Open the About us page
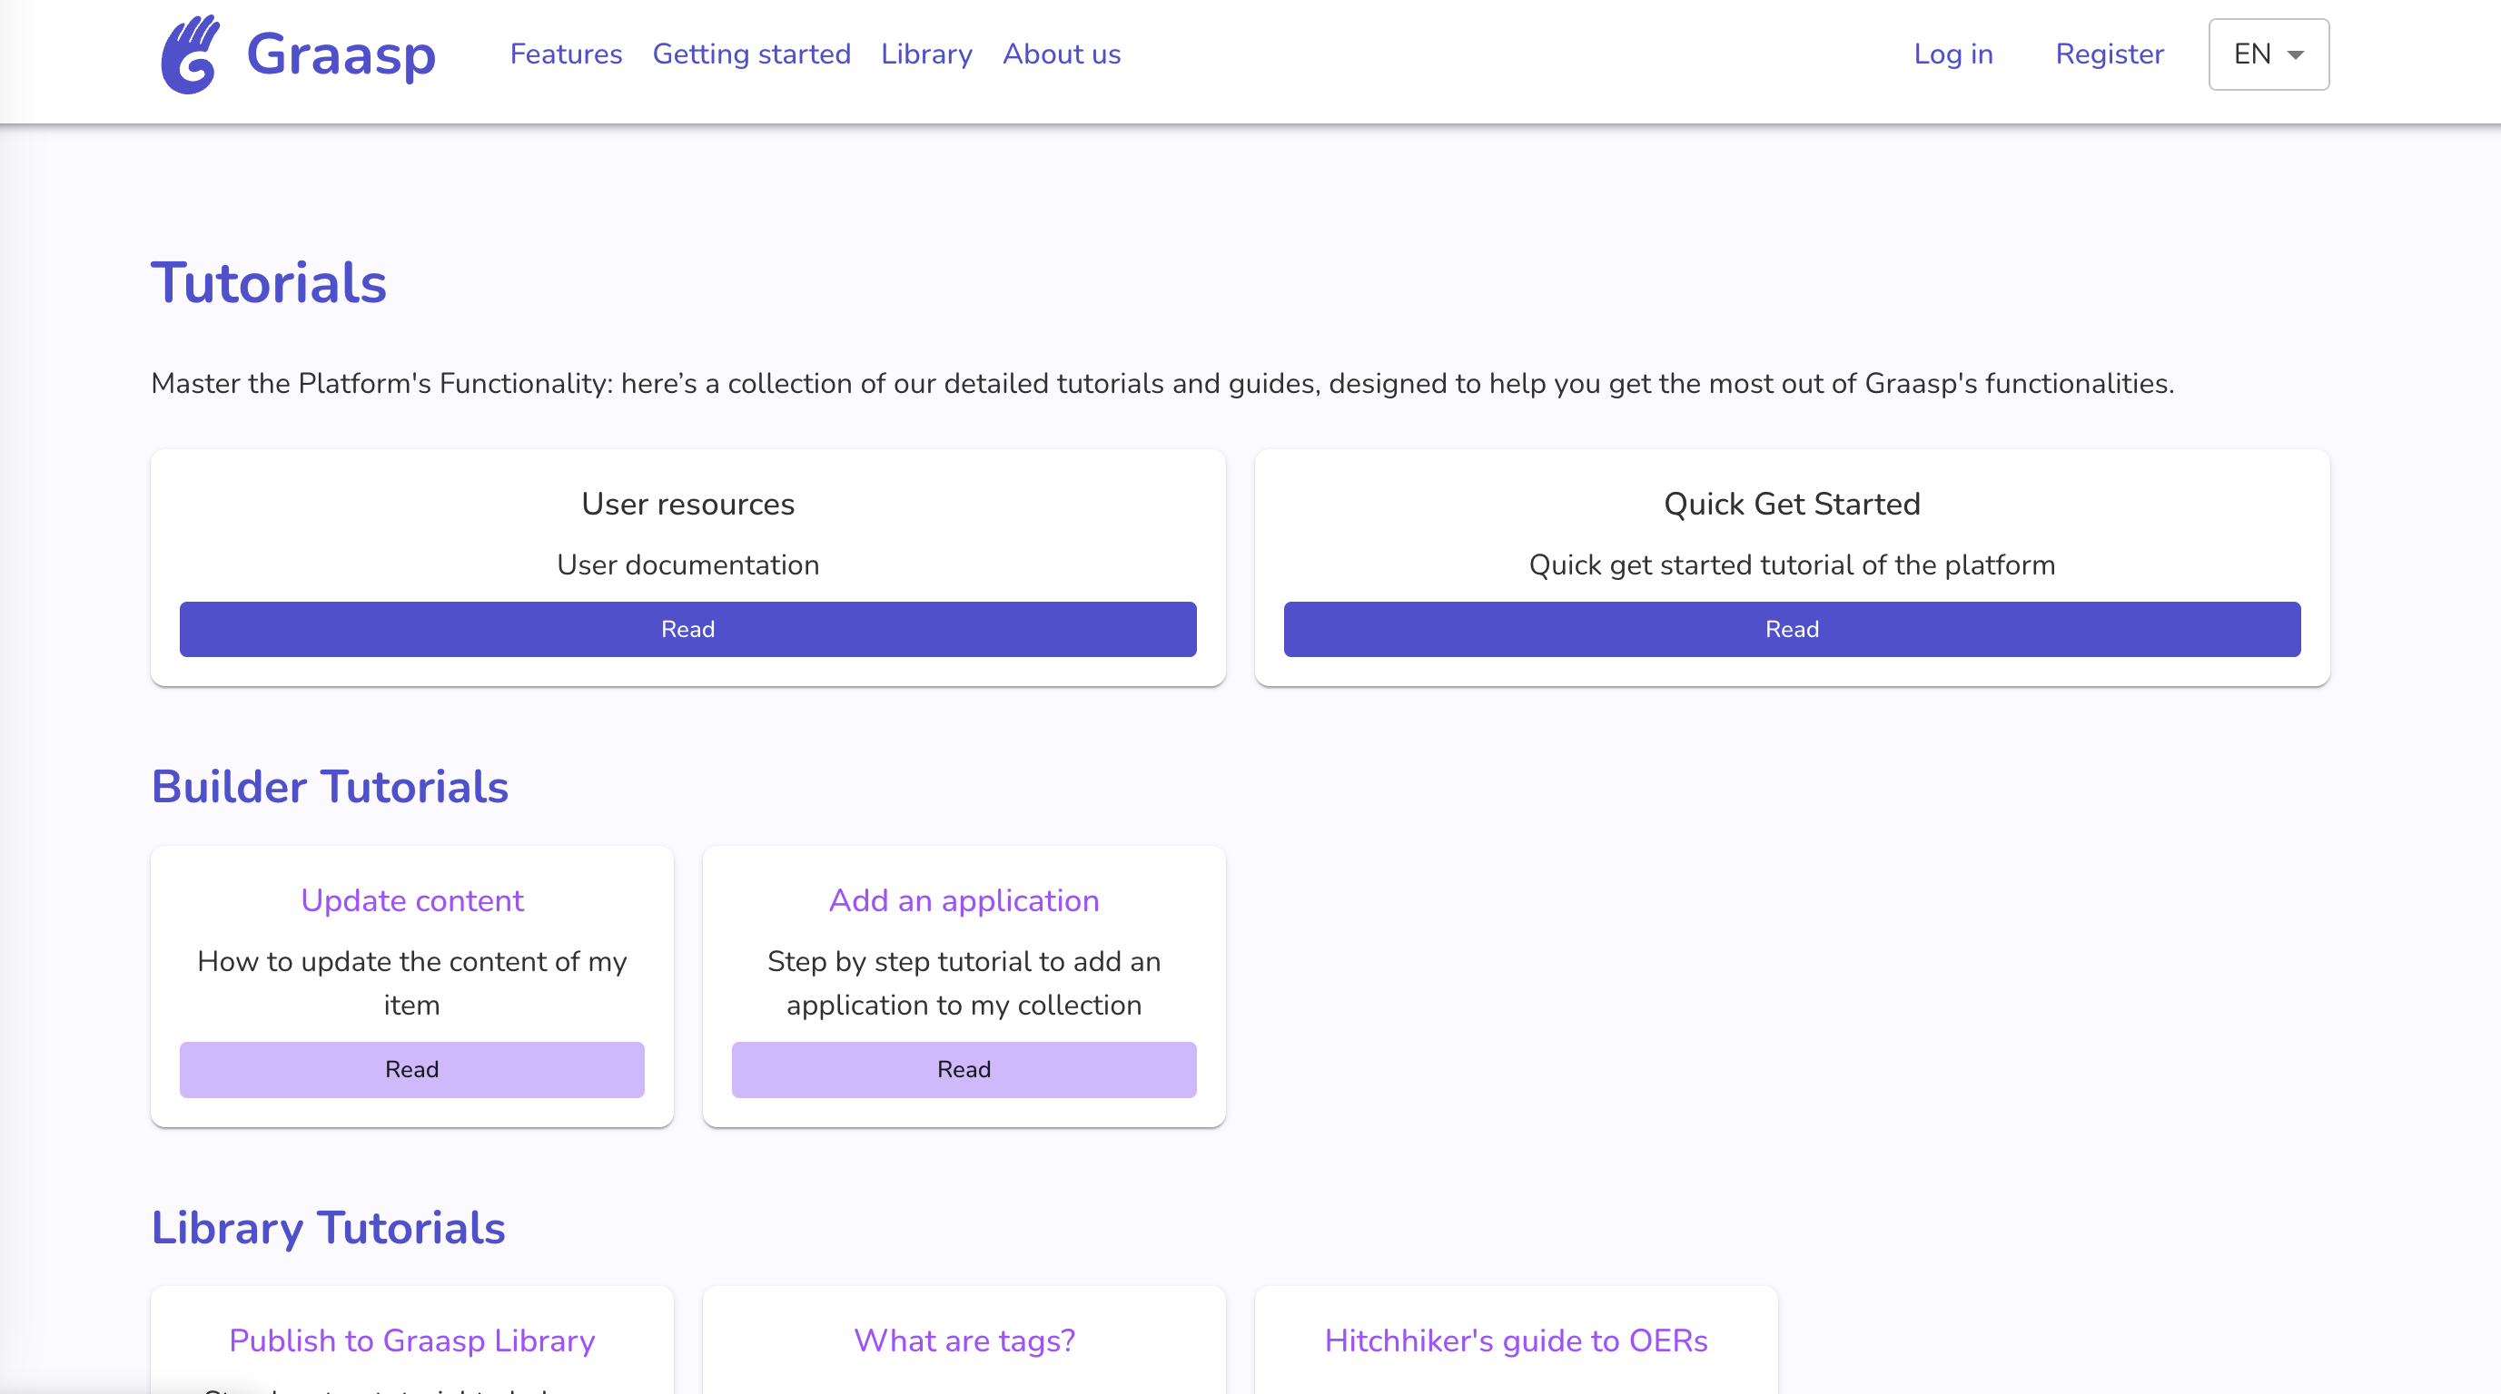 tap(1060, 54)
